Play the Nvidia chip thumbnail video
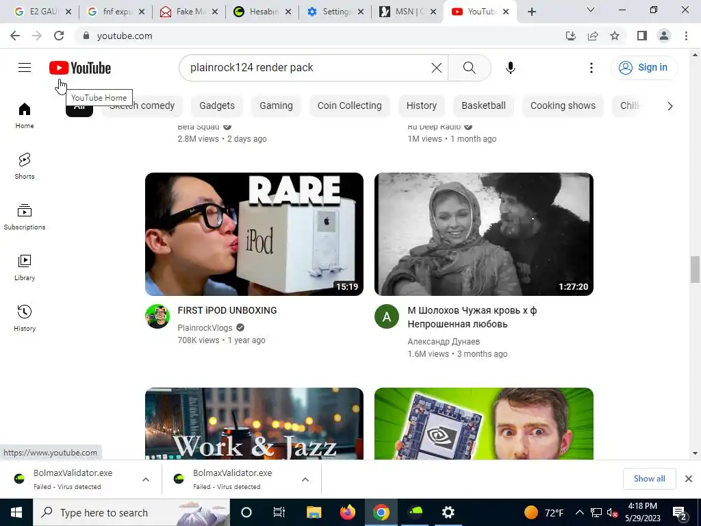This screenshot has height=526, width=701. [484, 423]
